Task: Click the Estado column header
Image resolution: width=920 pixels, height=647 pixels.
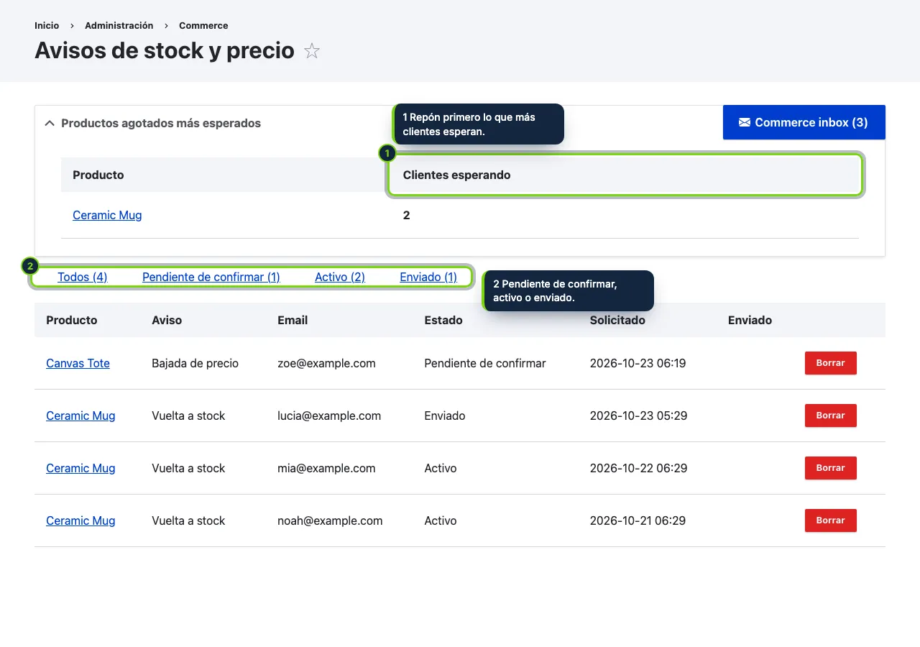Action: [443, 320]
